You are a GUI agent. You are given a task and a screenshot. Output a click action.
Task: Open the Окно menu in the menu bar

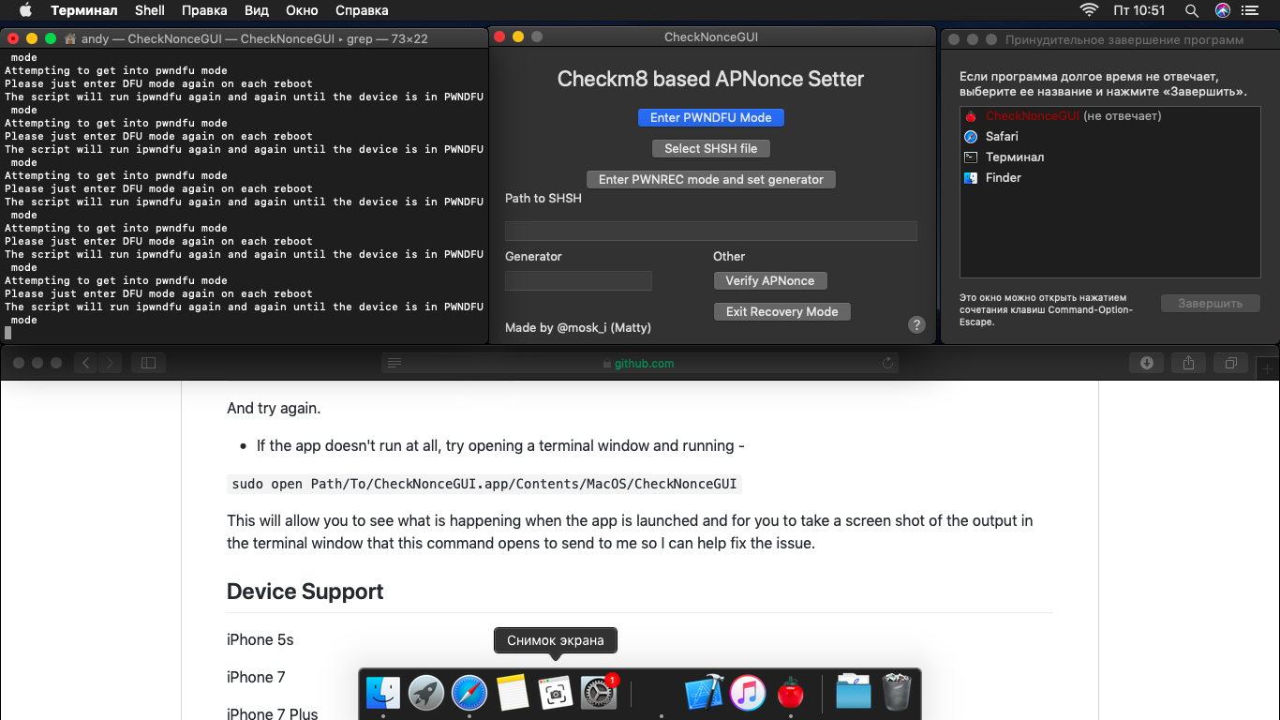coord(302,10)
